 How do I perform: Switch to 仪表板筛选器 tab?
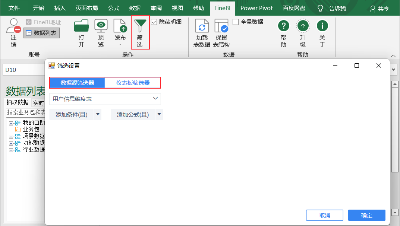tap(133, 83)
